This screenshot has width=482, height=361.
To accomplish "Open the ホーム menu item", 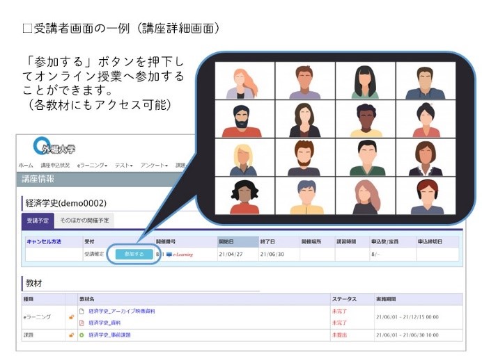I will point(25,166).
